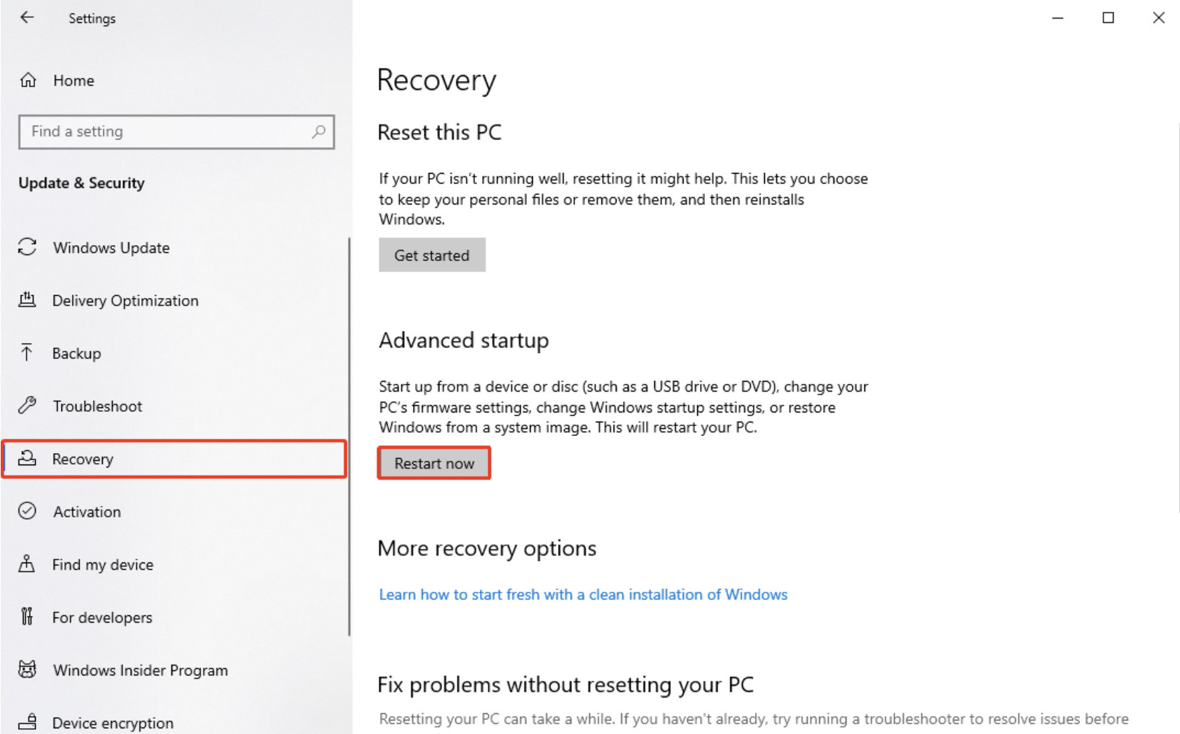This screenshot has width=1180, height=734.
Task: Click the Delivery Optimization icon
Action: tap(27, 300)
